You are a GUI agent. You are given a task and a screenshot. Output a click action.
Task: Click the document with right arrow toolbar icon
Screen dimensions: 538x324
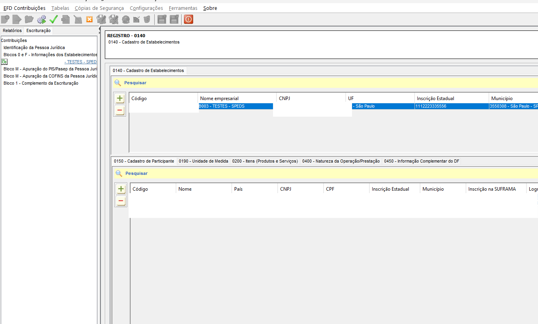(17, 19)
